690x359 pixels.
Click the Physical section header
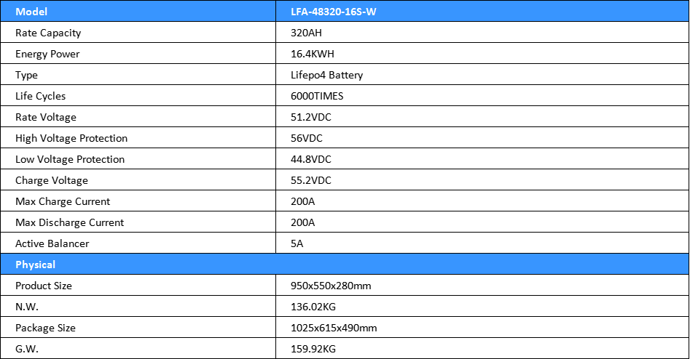tap(35, 265)
